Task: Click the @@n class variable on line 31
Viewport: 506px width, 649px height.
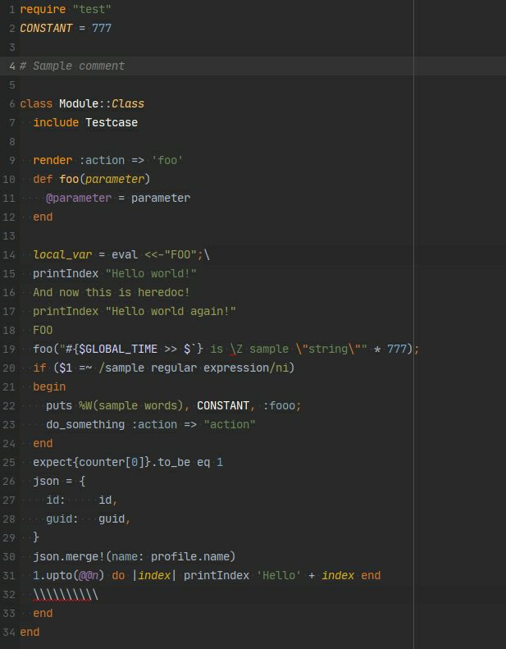Action: (x=89, y=576)
